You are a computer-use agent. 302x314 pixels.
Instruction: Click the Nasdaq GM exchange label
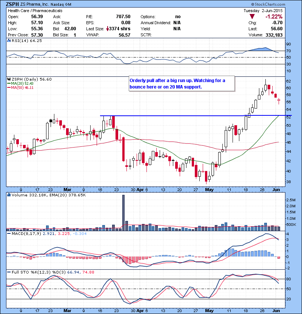61,5
